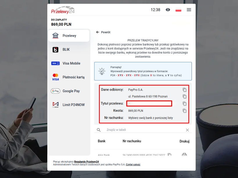
Task: Open the Regulamin Przelewy24 link
Action: click(86, 162)
